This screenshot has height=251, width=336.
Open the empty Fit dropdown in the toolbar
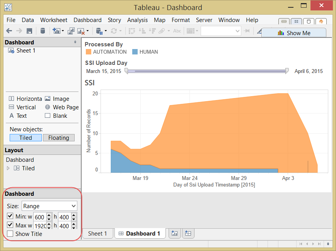pyautogui.click(x=221, y=31)
